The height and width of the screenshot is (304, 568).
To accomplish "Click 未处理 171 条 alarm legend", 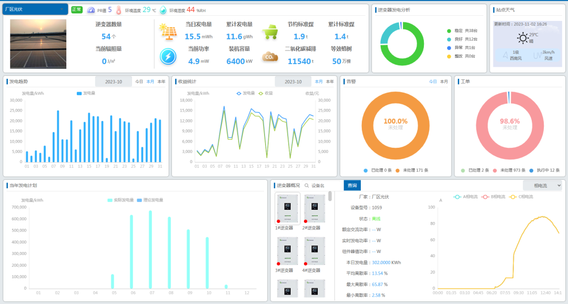I will click(412, 170).
